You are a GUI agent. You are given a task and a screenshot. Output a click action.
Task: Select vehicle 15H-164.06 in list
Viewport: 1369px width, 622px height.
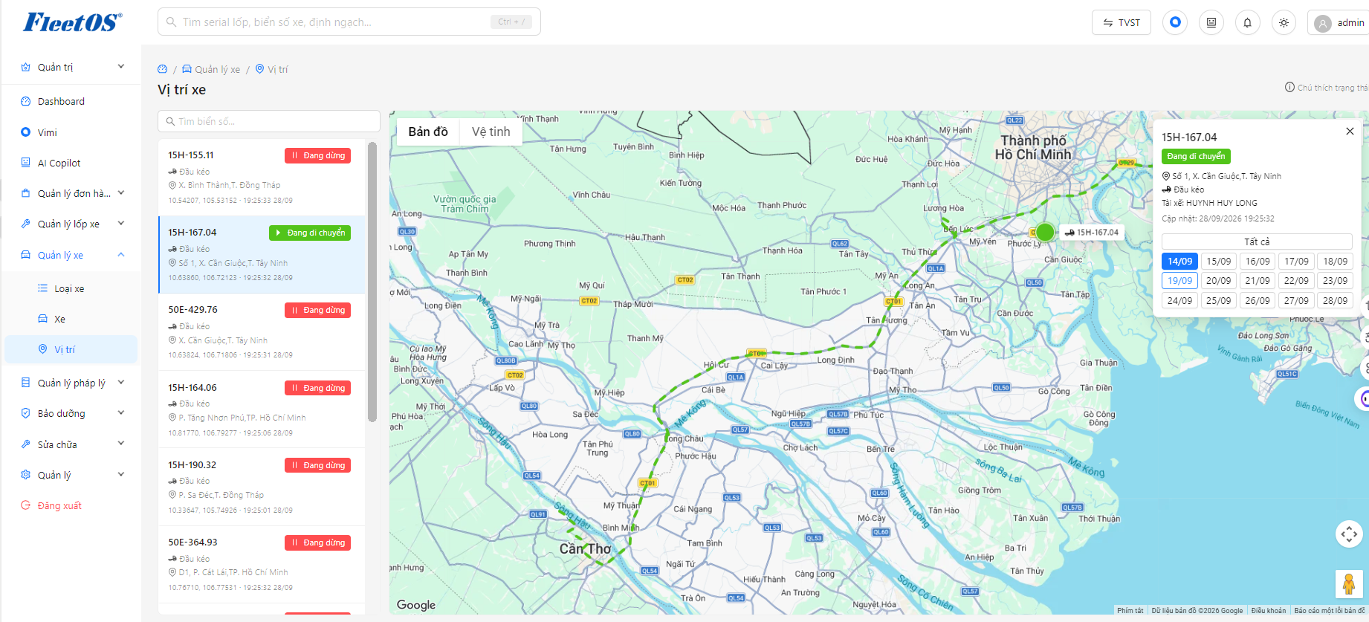click(262, 409)
